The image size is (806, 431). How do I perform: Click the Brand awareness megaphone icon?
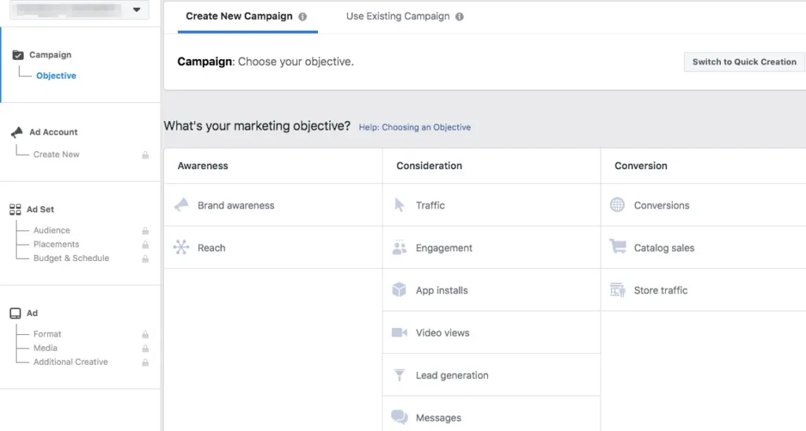[181, 205]
